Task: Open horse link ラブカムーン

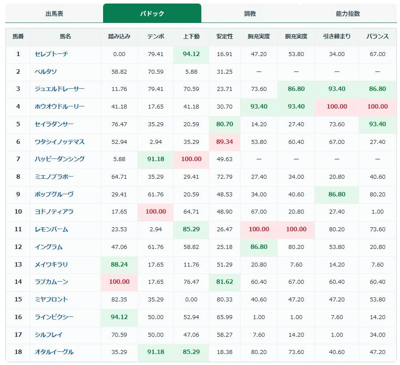Action: pos(51,282)
